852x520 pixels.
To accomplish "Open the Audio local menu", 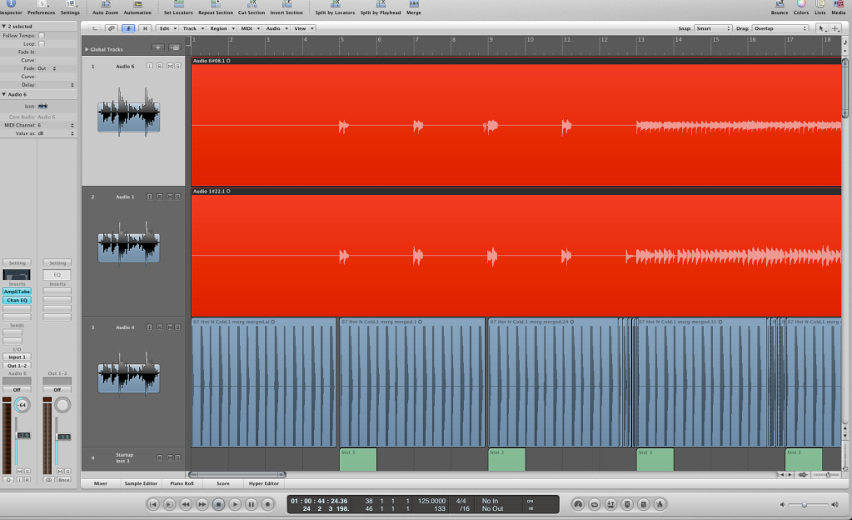I will (276, 28).
